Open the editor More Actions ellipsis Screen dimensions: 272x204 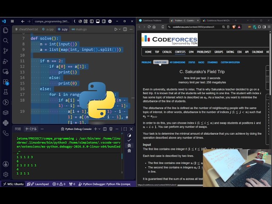tap(131, 29)
